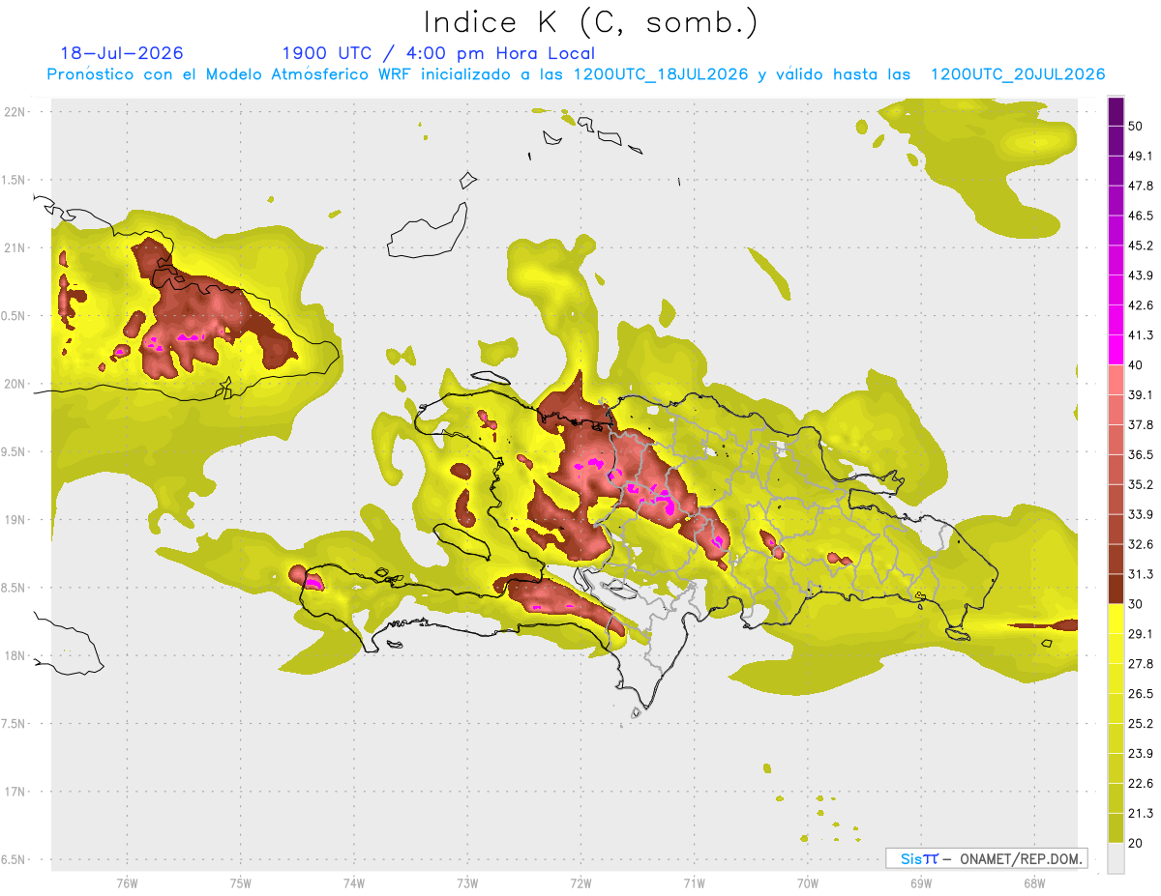This screenshot has height=896, width=1161.
Task: Click the legend value "49.1"
Action: click(x=1141, y=157)
